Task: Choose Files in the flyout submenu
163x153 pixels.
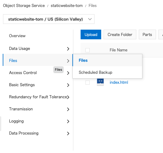Action: [x=107, y=60]
